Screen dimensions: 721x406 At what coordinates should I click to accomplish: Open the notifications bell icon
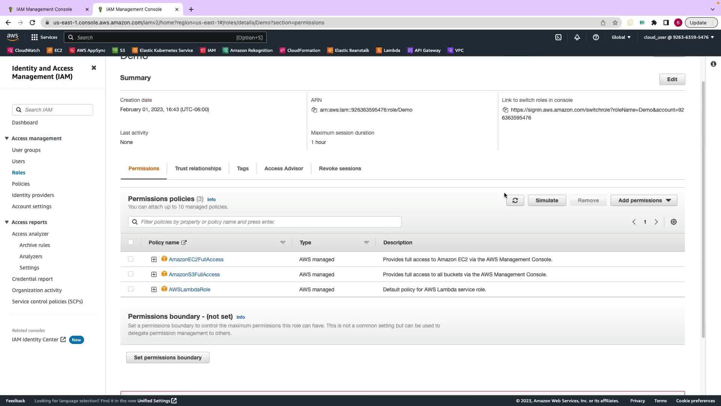tap(577, 37)
